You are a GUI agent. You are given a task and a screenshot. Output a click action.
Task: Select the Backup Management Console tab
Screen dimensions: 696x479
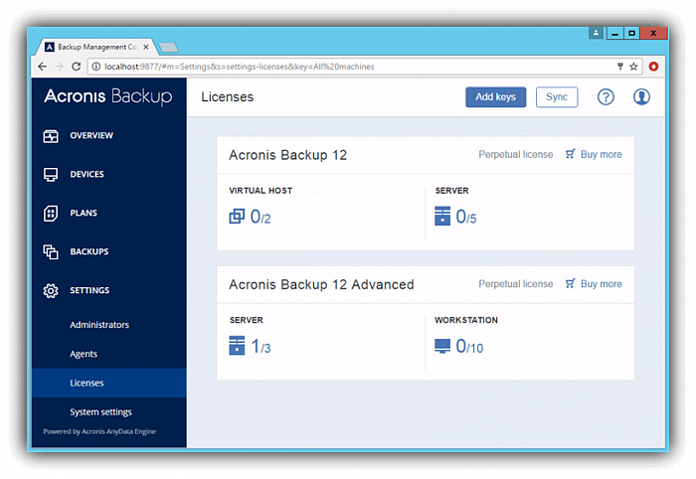pyautogui.click(x=97, y=47)
